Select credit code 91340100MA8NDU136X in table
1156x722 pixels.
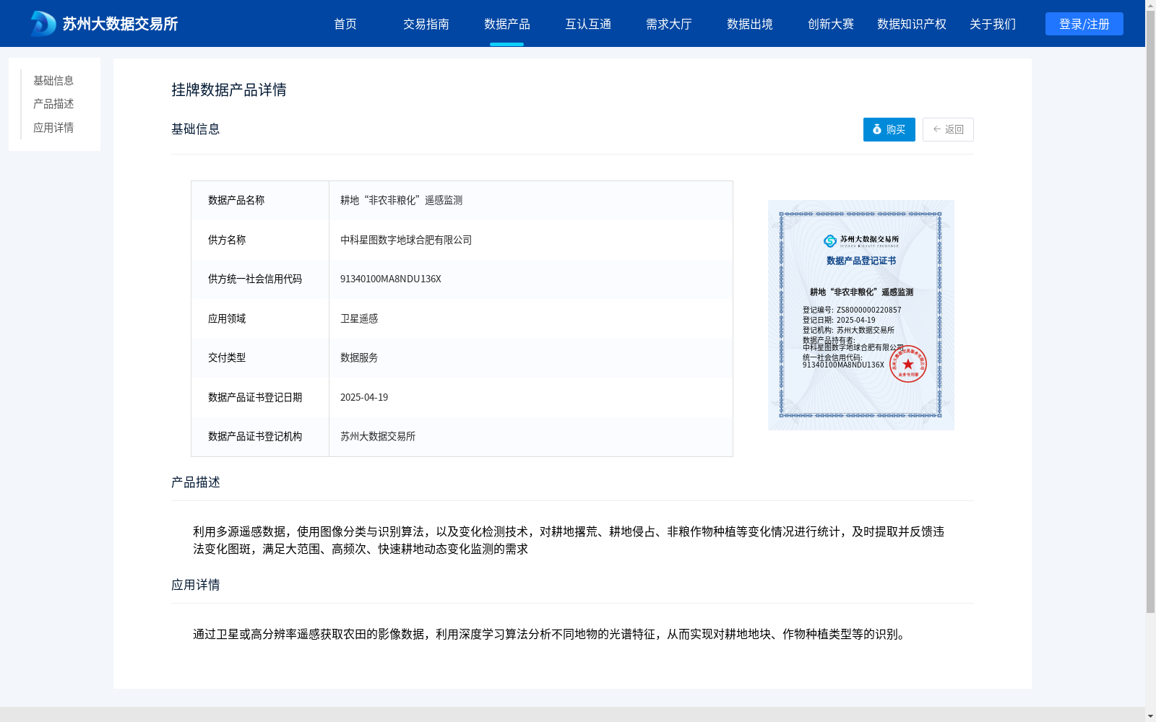tap(391, 279)
